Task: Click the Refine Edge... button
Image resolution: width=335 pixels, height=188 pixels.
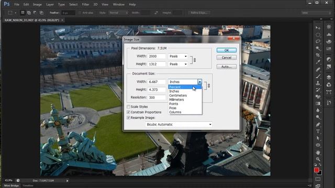Action: [199, 13]
